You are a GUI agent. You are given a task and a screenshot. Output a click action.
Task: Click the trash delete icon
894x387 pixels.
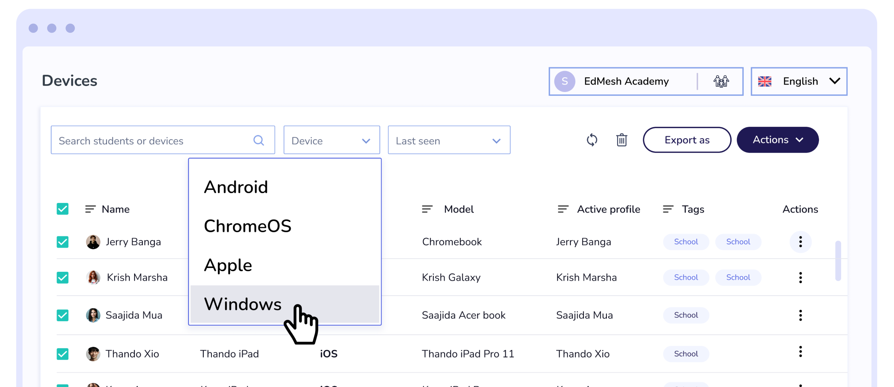(x=622, y=140)
